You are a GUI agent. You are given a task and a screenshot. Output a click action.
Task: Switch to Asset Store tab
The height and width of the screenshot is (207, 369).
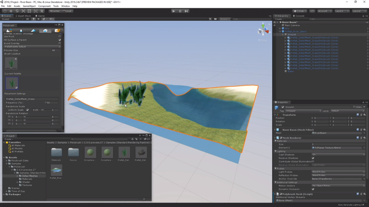coord(23,16)
